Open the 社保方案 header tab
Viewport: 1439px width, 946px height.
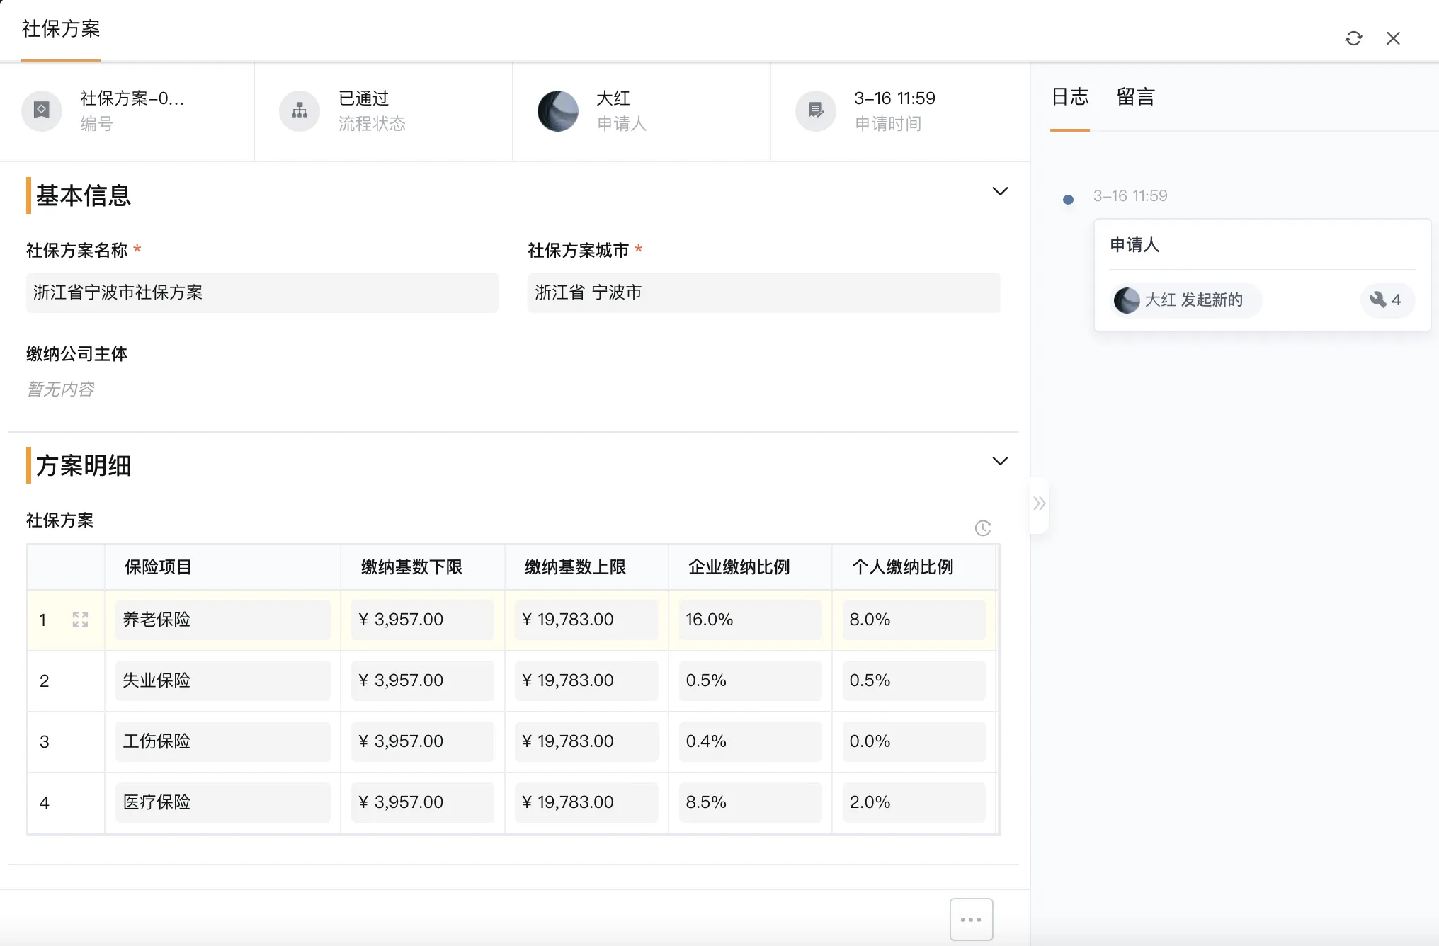point(61,29)
